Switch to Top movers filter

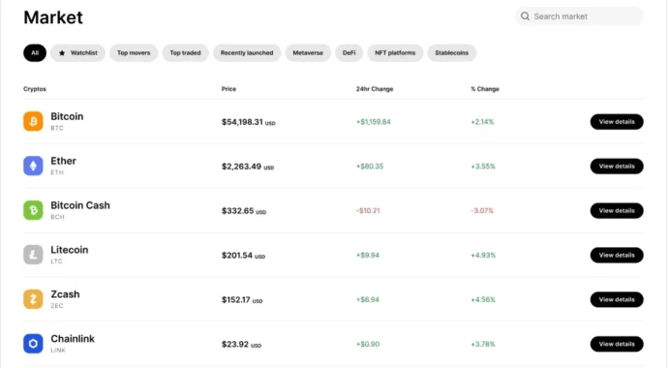[134, 53]
